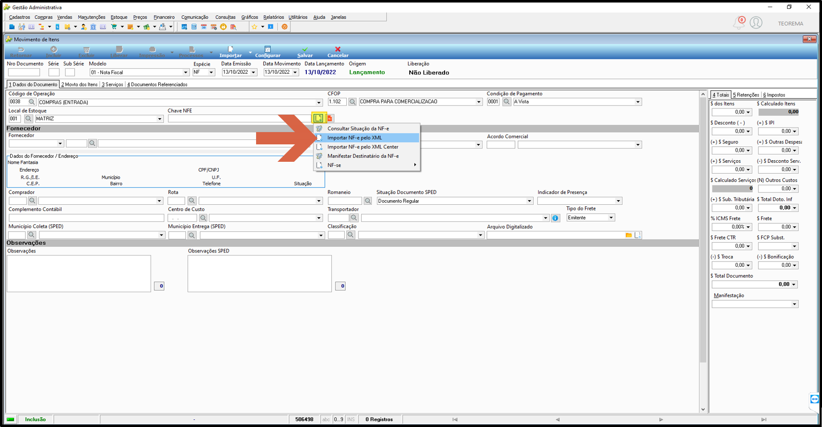This screenshot has height=427, width=822.
Task: Switch to 6 Impostos tab
Action: coord(774,95)
